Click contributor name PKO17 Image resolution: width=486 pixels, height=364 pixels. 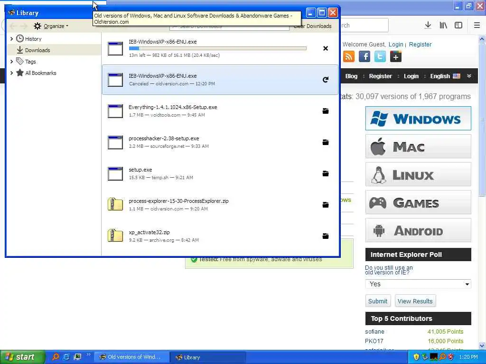click(374, 341)
